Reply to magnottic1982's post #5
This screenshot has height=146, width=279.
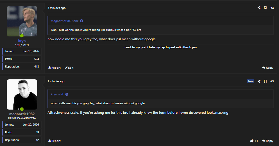(x=268, y=141)
